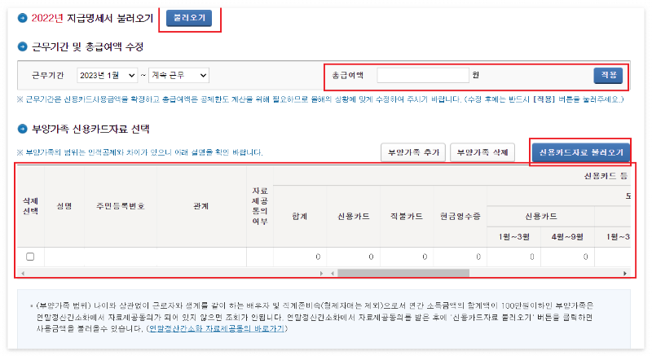Click the 근무기간 label
The width and height of the screenshot is (652, 356).
(x=48, y=75)
